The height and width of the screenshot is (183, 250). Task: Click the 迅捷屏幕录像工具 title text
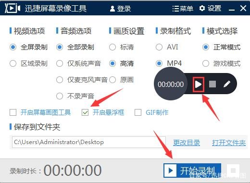(56, 8)
